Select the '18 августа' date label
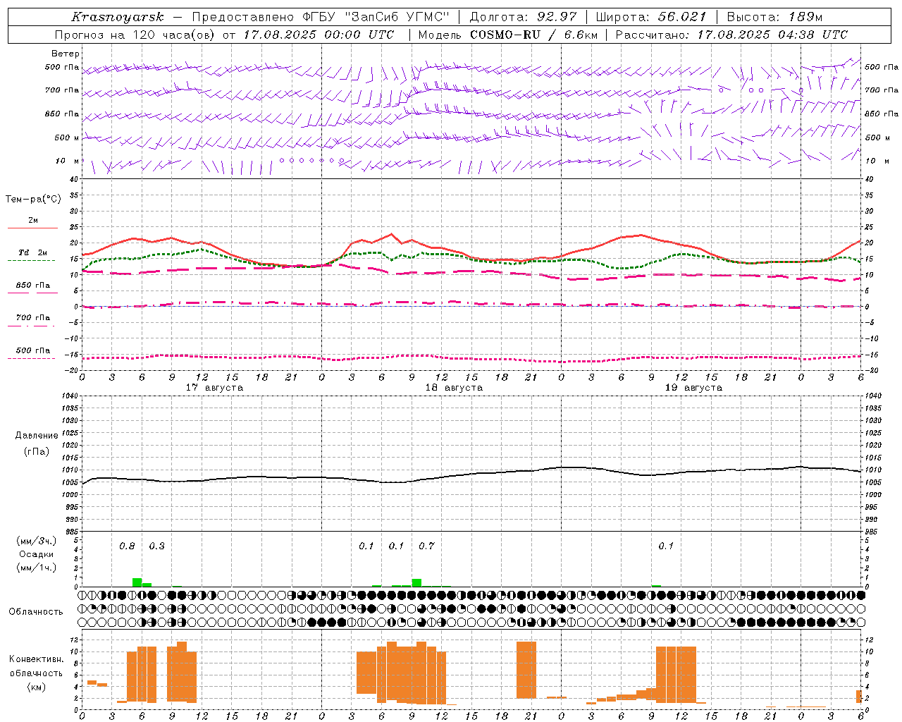Viewport: 902px width, 722px height. [454, 388]
